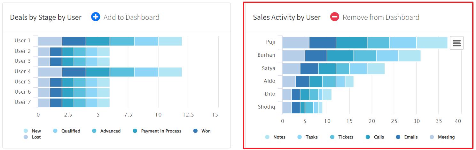Image resolution: width=476 pixels, height=150 pixels.
Task: Click the red minus Remove from Dashboard icon
Action: coord(334,17)
